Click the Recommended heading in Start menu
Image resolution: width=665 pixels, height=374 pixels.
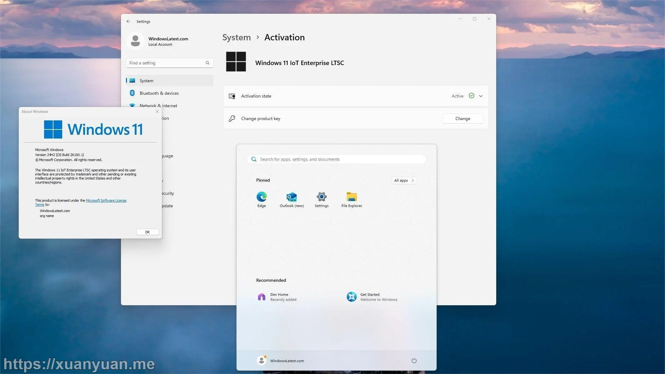pos(271,280)
